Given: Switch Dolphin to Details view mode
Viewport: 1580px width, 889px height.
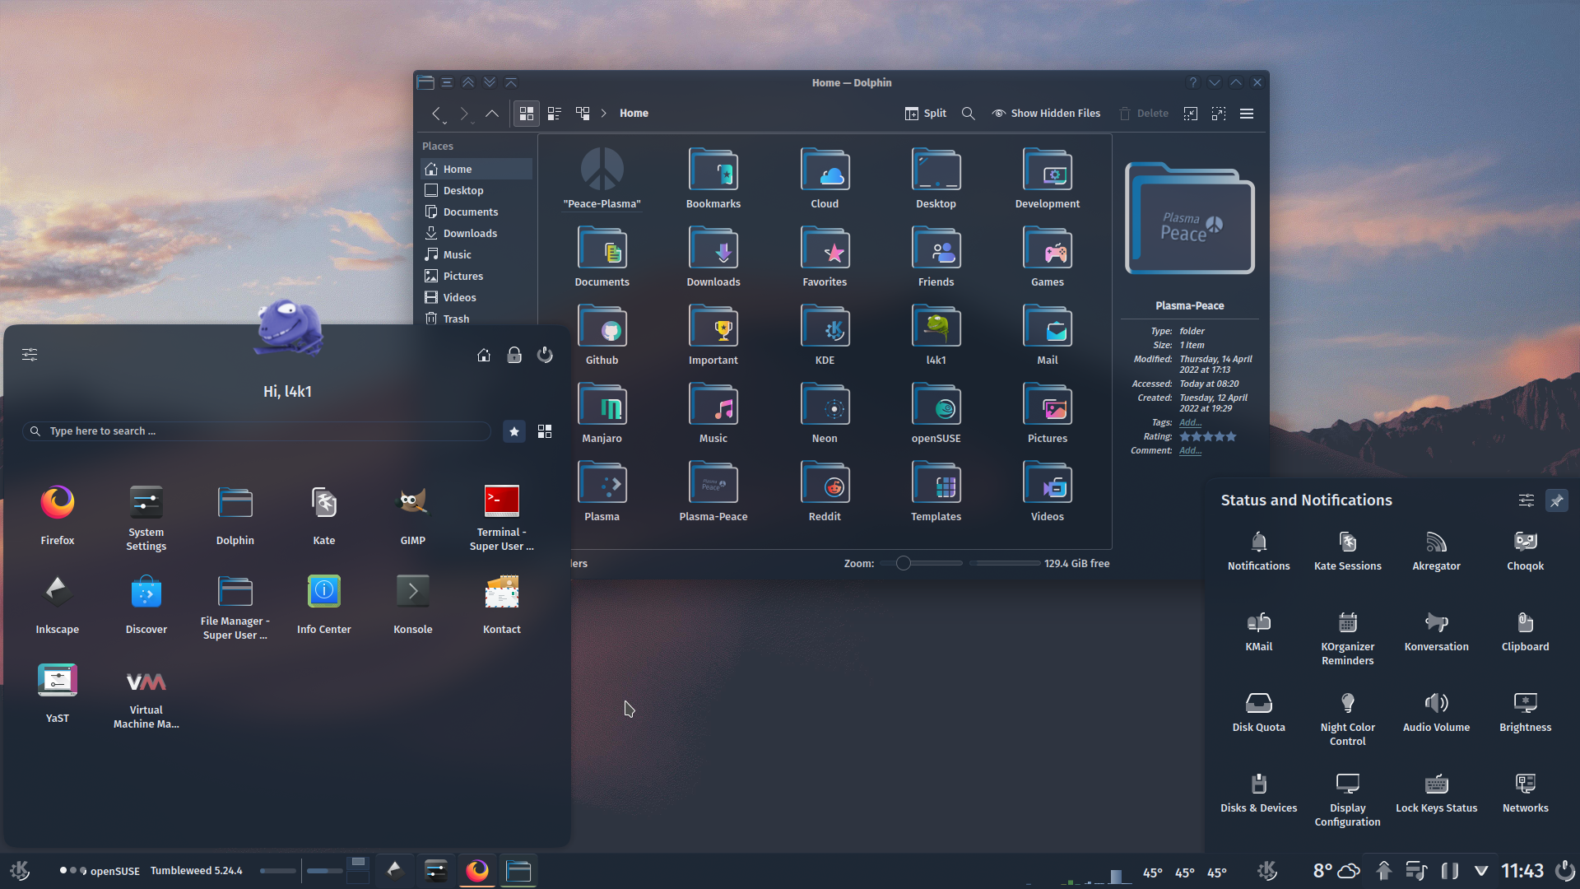Looking at the screenshot, I should point(583,114).
